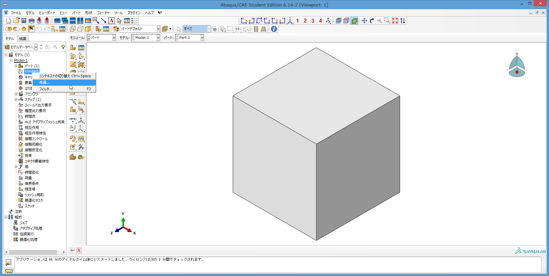
Task: Click the Create Part tool icon
Action: 73,47
